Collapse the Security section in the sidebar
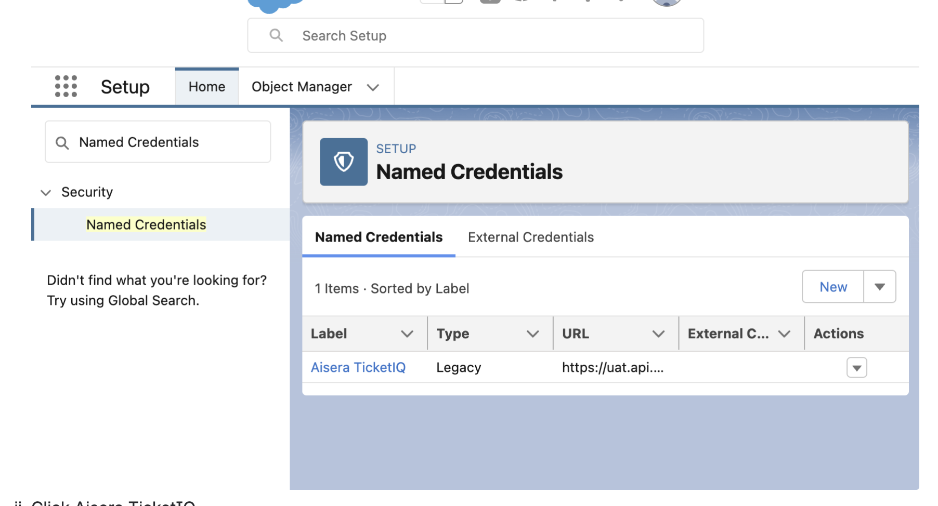938x506 pixels. pyautogui.click(x=46, y=192)
